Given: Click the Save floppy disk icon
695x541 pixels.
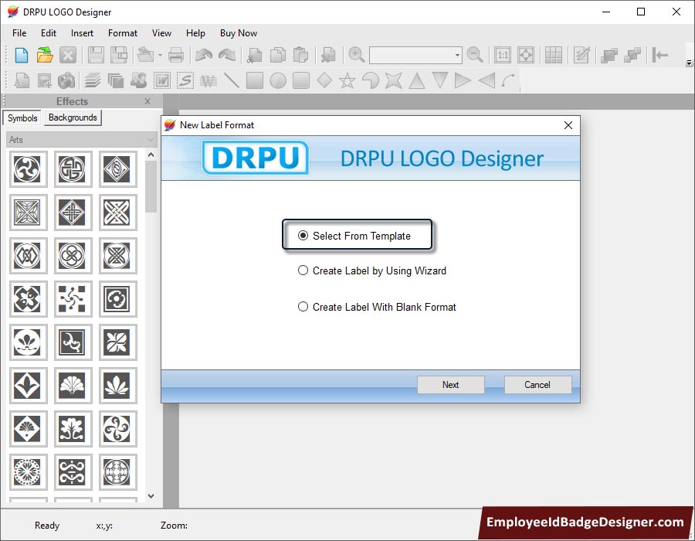Looking at the screenshot, I should click(96, 56).
